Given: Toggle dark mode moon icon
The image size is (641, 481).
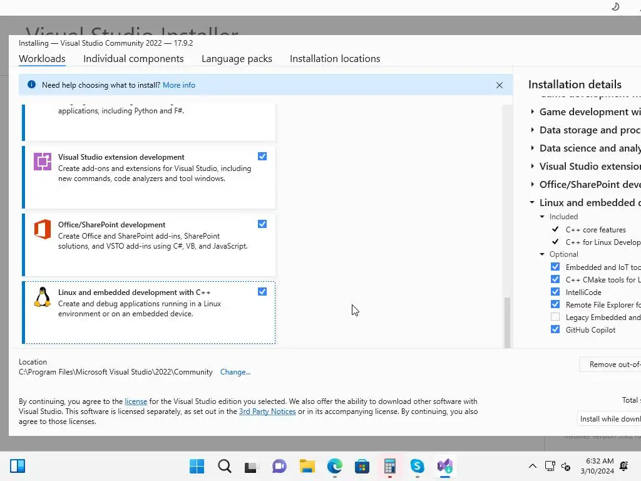Looking at the screenshot, I should click(x=615, y=7).
